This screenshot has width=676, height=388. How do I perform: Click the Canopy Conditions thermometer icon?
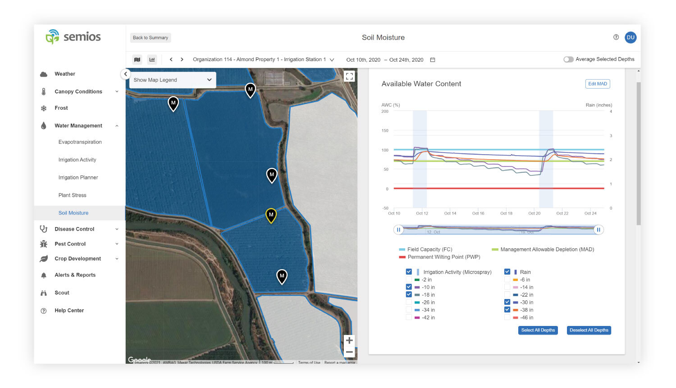(x=44, y=92)
